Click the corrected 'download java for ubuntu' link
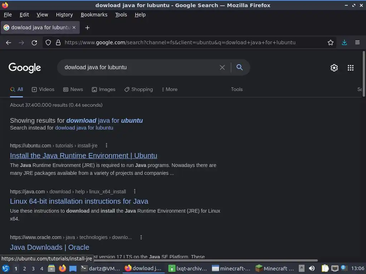366x274 pixels. pos(104,121)
